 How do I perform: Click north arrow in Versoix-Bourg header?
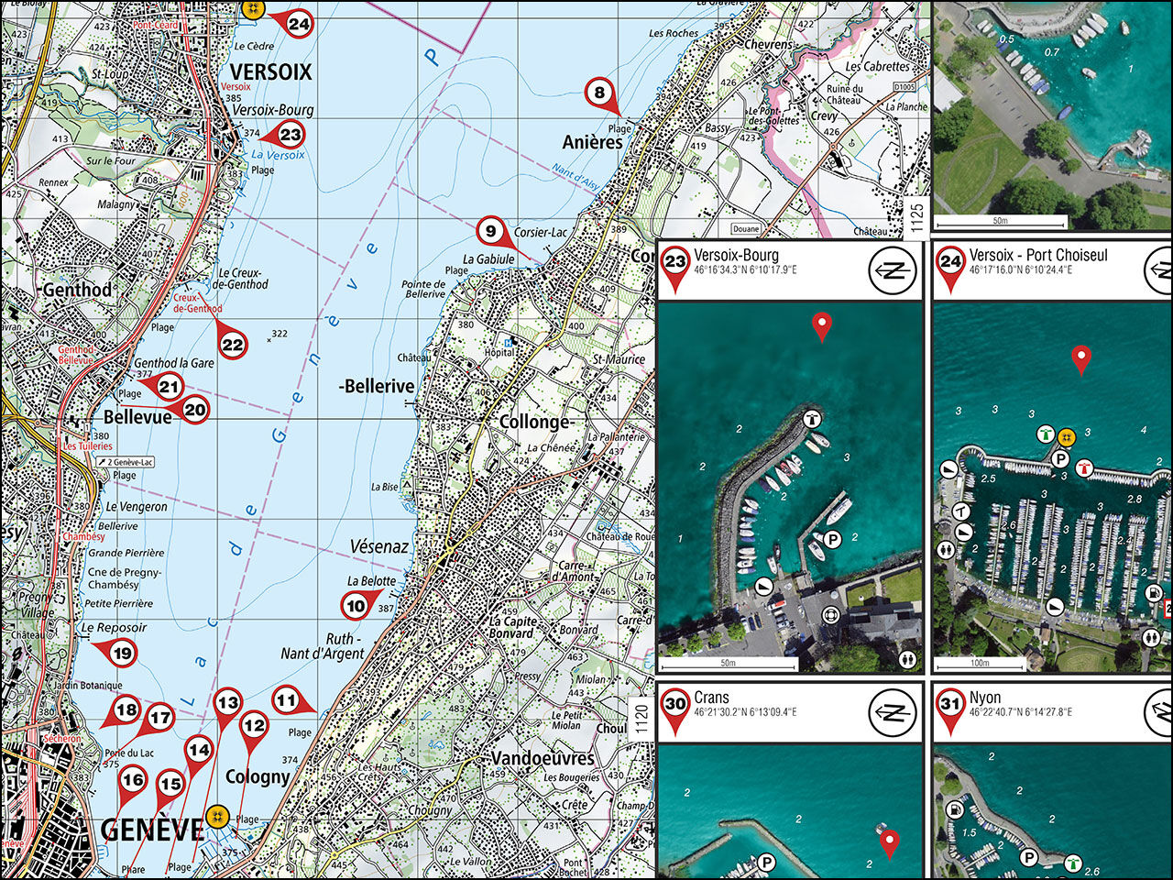tap(892, 270)
